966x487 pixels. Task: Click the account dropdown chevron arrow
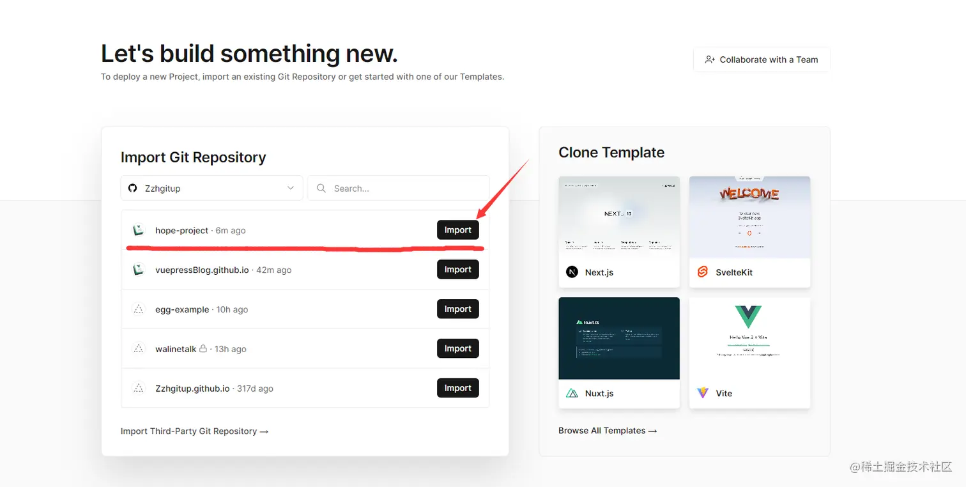pyautogui.click(x=291, y=189)
